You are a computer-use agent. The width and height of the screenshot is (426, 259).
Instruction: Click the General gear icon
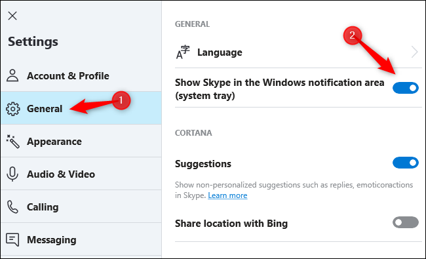point(12,109)
